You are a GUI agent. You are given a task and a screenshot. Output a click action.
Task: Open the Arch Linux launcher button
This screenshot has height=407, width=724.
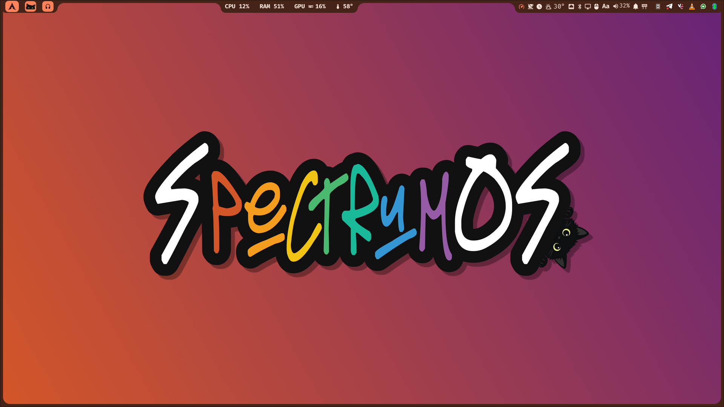tap(12, 6)
